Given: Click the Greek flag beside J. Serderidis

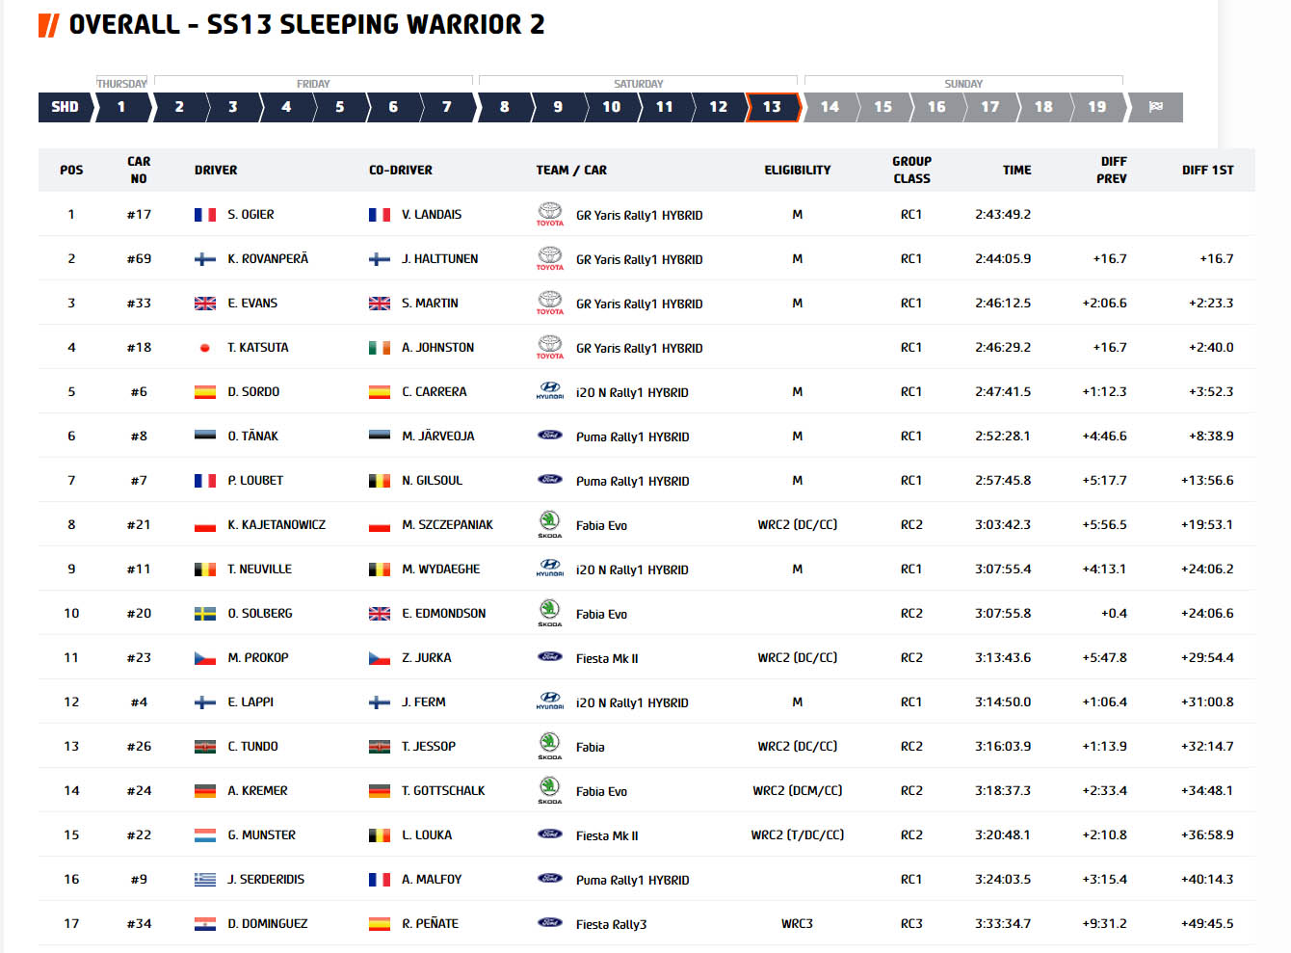Looking at the screenshot, I should click(205, 880).
